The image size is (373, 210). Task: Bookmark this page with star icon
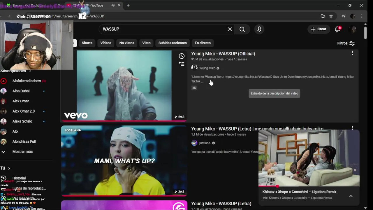(x=331, y=16)
